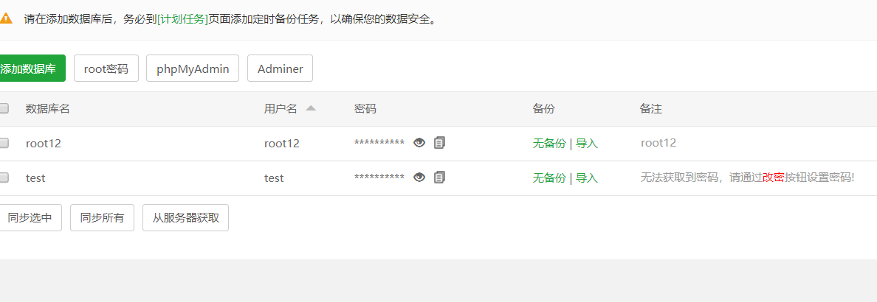This screenshot has width=877, height=302.
Task: Tick the select-all checkbox in header
Action: pos(4,108)
